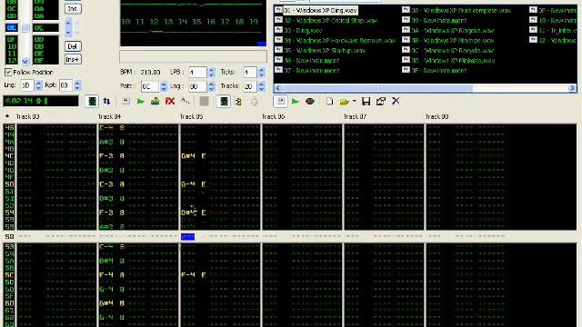Open instrument file with folder icon
582x327 pixels.
tap(344, 101)
